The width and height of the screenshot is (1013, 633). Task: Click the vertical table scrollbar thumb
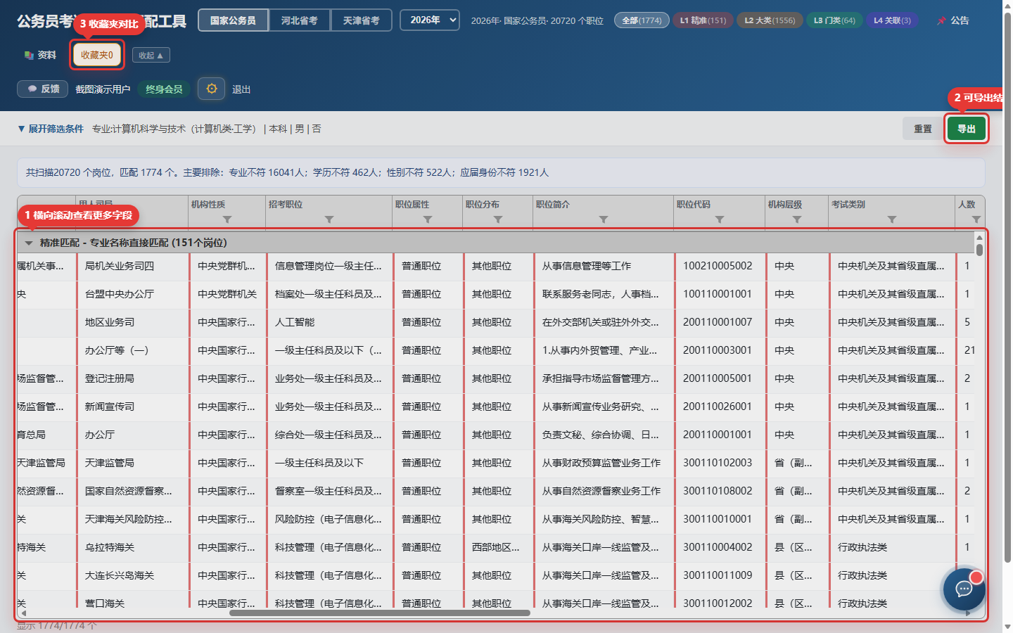[979, 250]
